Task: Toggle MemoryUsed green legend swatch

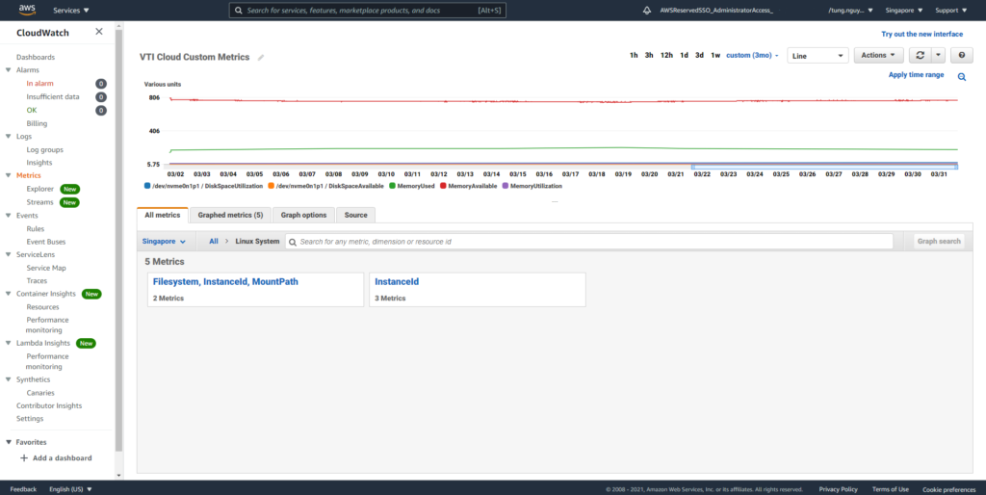Action: click(393, 186)
